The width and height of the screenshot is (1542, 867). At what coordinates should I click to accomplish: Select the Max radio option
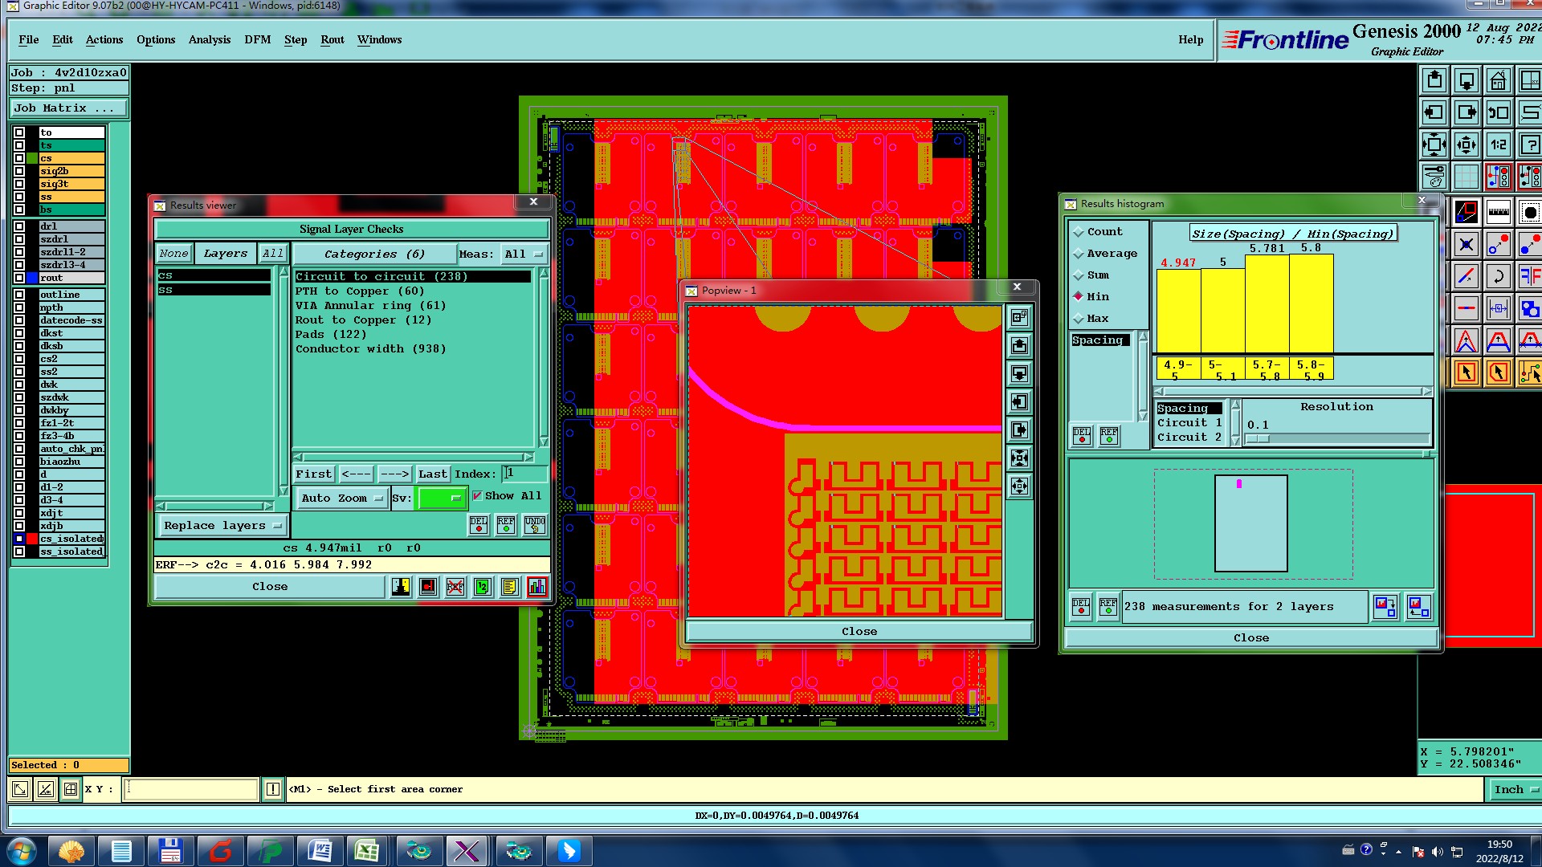click(1079, 319)
